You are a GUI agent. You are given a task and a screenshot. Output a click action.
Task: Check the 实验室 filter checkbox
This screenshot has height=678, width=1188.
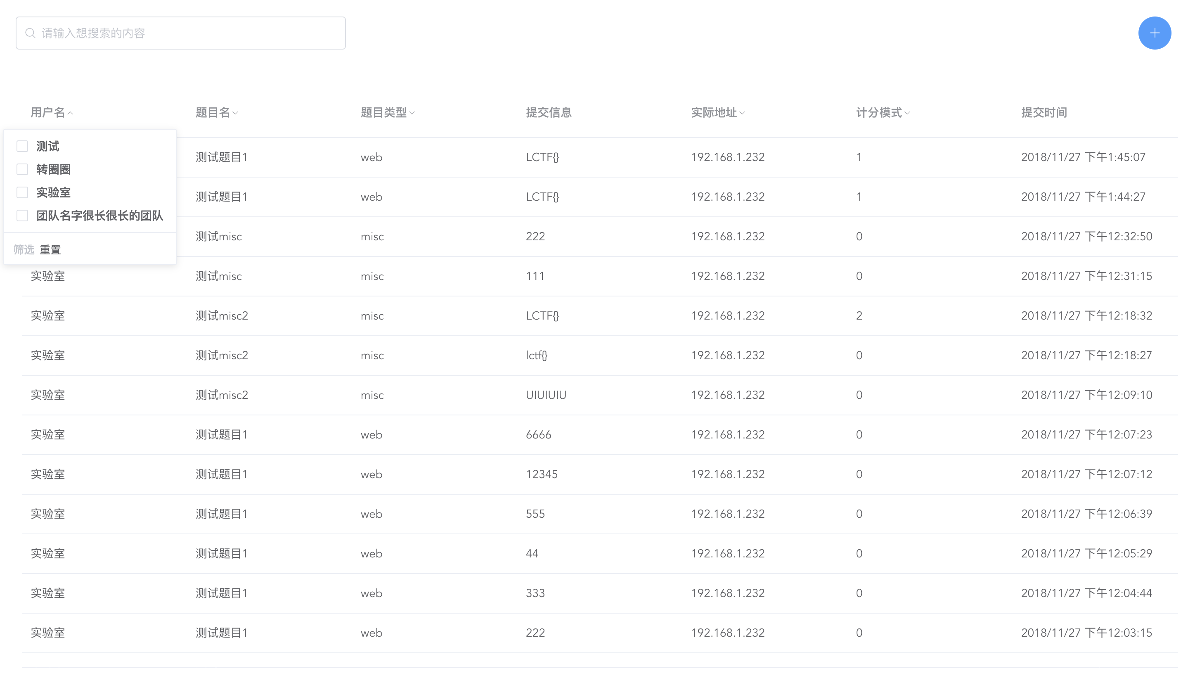tap(22, 192)
